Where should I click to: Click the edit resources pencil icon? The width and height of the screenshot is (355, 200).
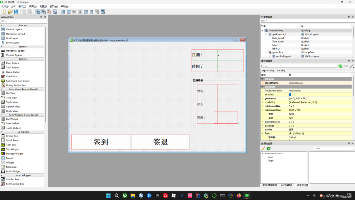click(x=263, y=149)
